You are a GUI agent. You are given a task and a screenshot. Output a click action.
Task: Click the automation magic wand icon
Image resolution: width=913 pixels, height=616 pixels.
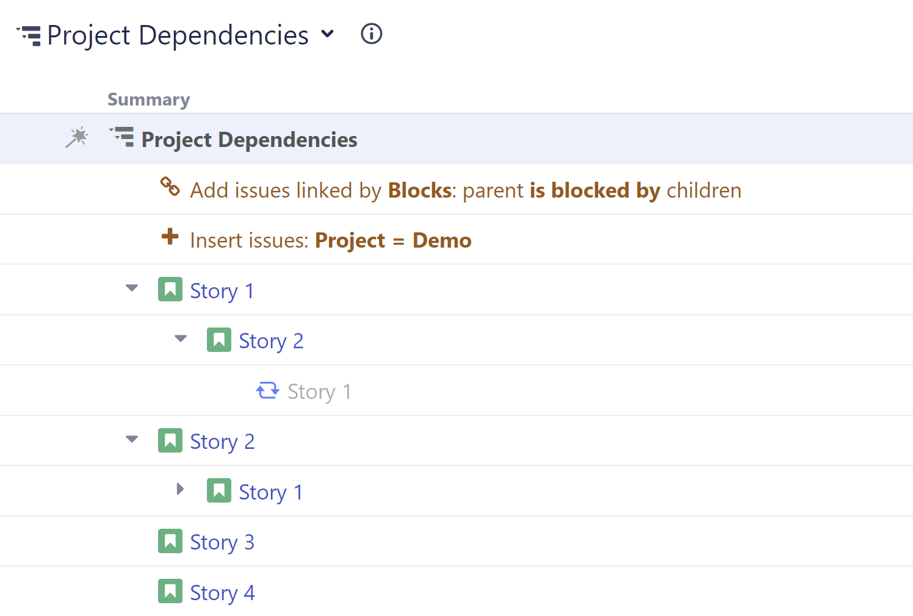[x=77, y=138]
